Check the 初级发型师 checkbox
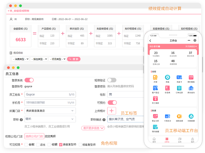The width and height of the screenshot is (205, 153). [x=80, y=144]
